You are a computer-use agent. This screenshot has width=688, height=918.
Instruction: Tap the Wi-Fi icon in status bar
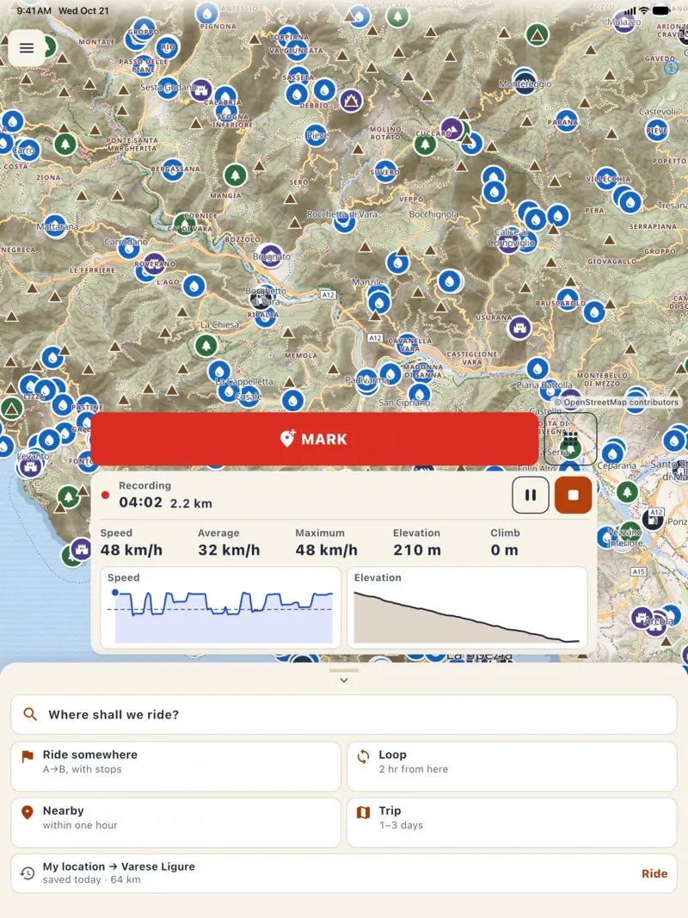(x=643, y=10)
